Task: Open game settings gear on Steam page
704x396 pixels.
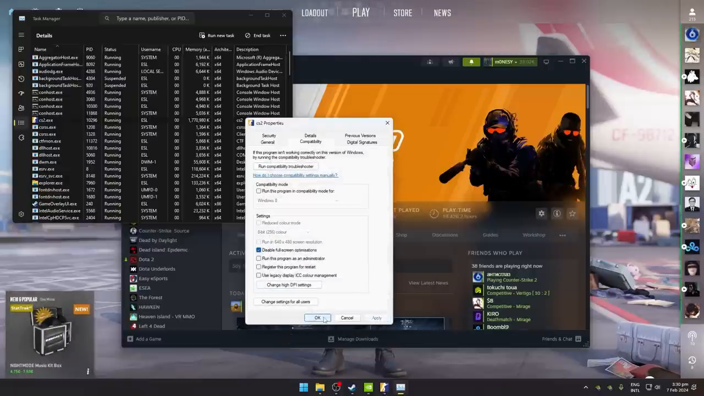Action: click(541, 213)
